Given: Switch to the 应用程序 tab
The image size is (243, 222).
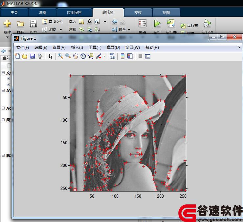Looking at the screenshot, I should tap(74, 12).
